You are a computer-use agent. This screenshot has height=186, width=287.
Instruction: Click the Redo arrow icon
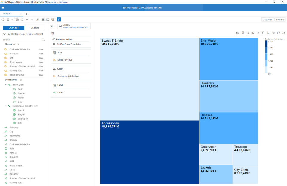coord(32,19)
